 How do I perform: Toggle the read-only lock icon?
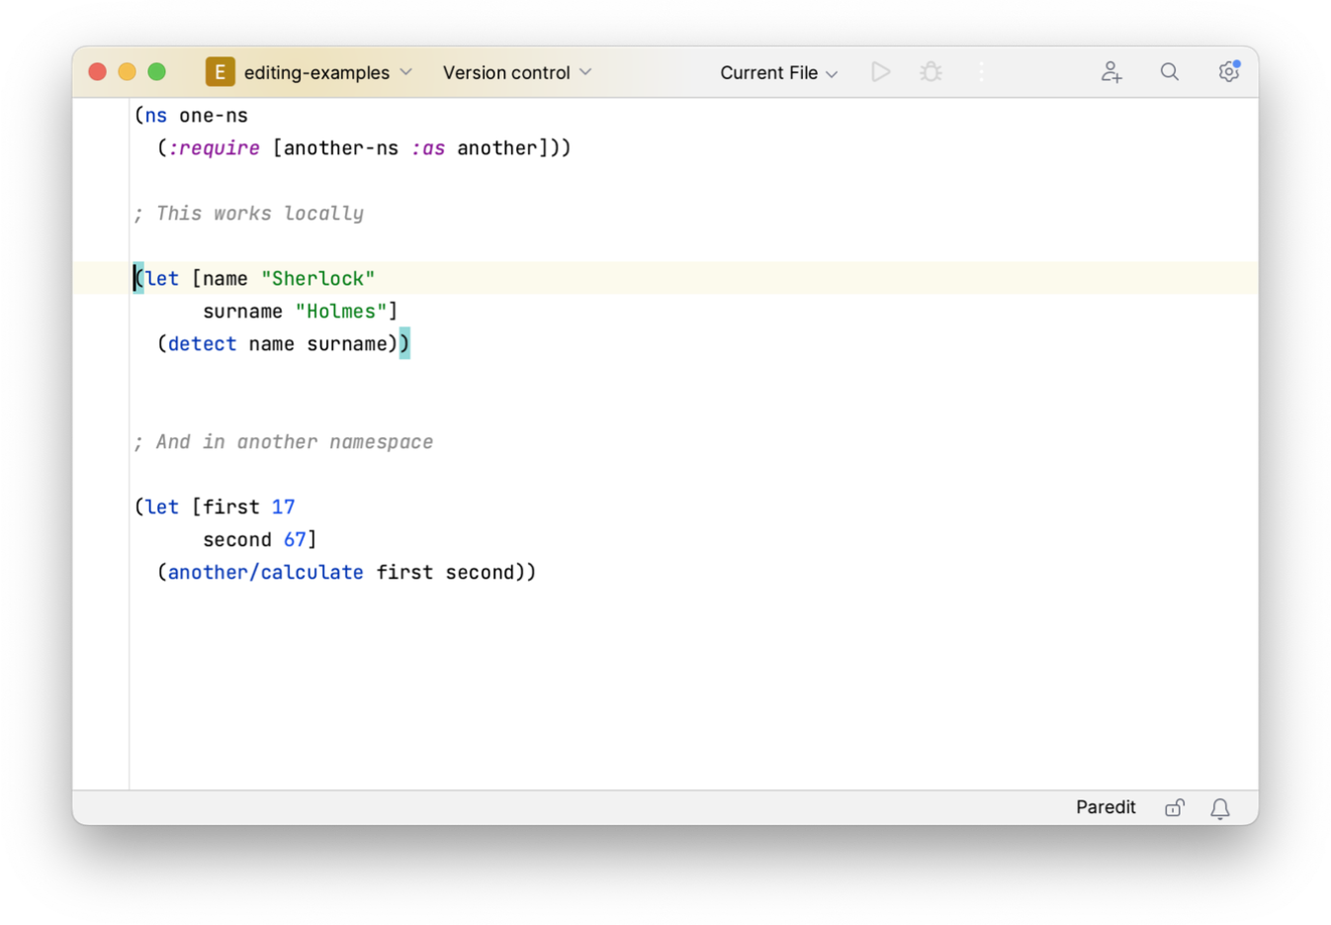[x=1174, y=808]
